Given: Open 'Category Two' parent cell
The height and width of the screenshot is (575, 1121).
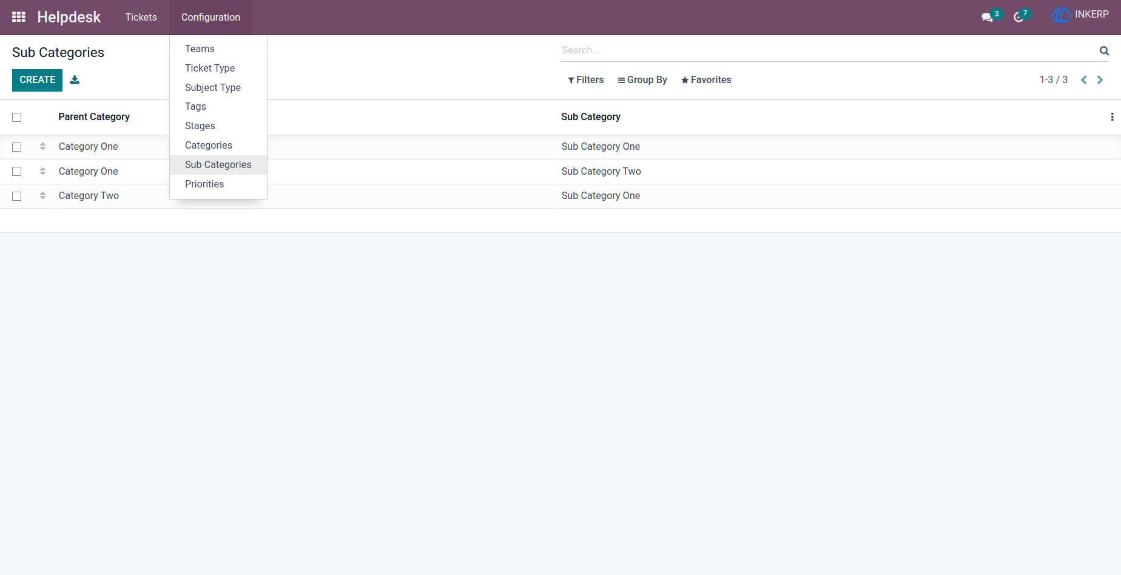Looking at the screenshot, I should (89, 196).
